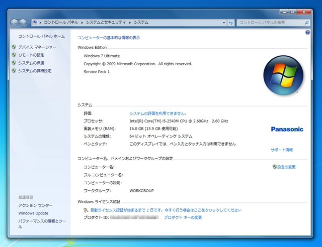The height and width of the screenshot is (247, 322).
Task: Open システムの保護 link
Action: (31, 63)
